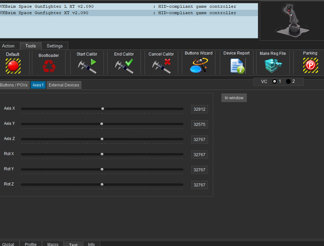The image size is (324, 246).
Task: Click the Default red button icon
Action: click(13, 66)
